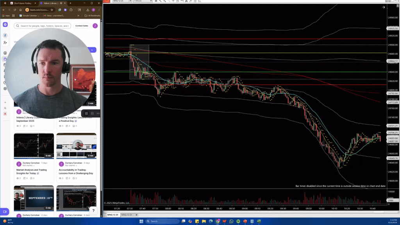Open the settings gear in Loom sidebar
The image size is (400, 225).
(x=5, y=89)
